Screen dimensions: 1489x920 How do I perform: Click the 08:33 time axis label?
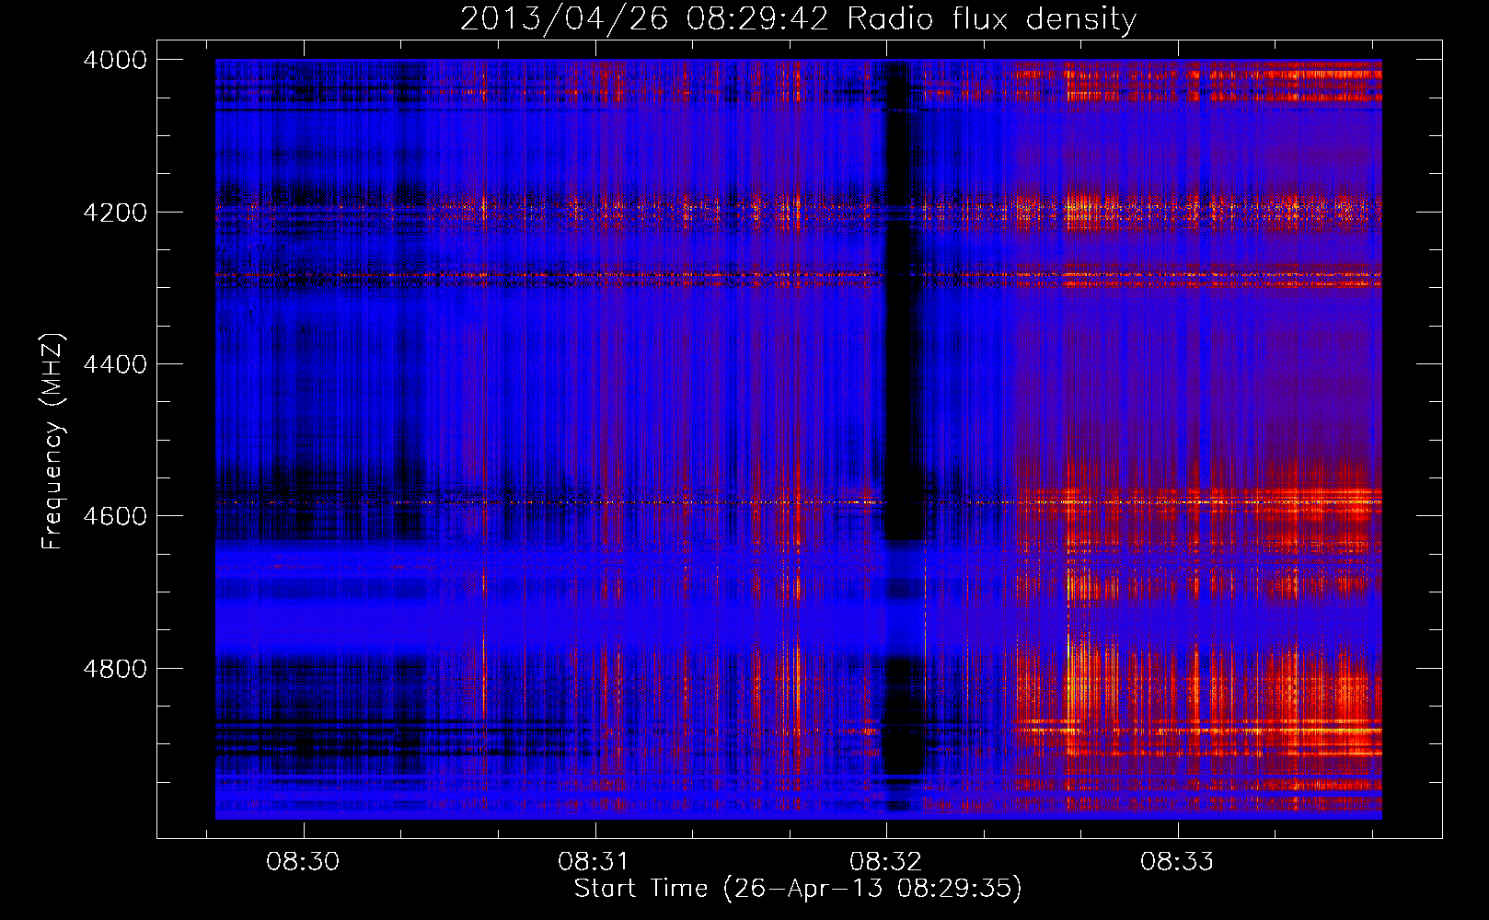pos(1177,862)
